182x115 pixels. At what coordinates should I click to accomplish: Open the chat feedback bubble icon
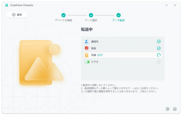pos(167,109)
